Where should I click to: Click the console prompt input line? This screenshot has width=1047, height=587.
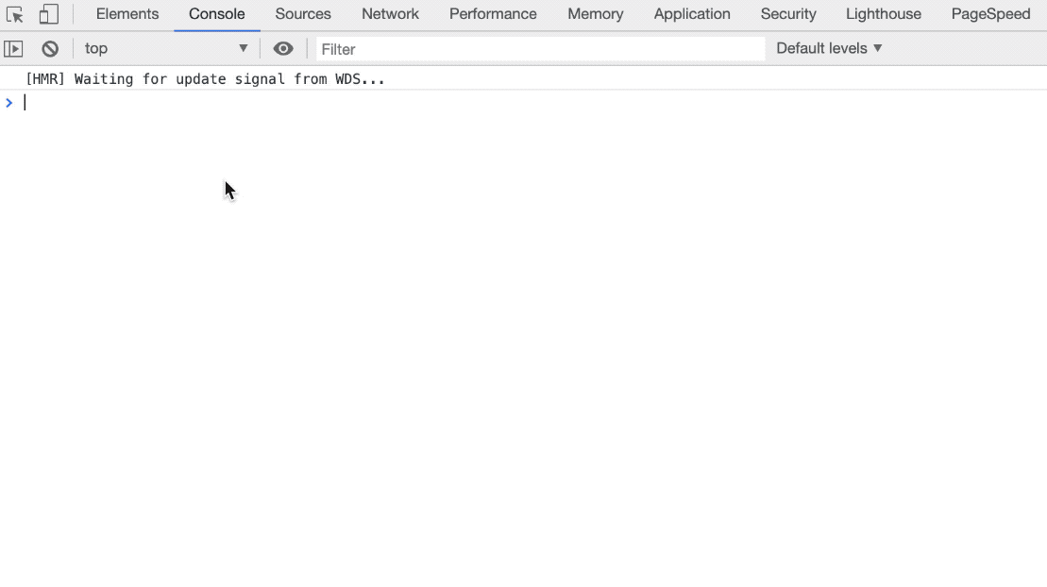click(472, 103)
